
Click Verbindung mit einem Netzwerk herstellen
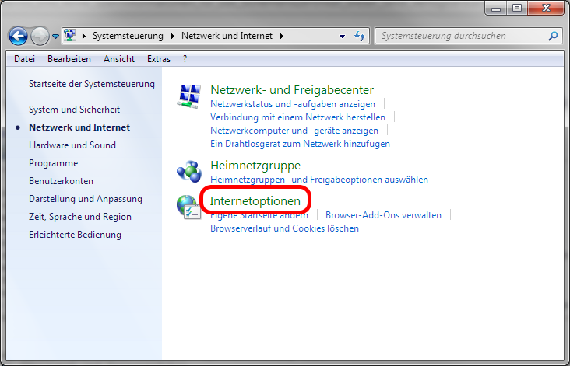pyautogui.click(x=297, y=117)
